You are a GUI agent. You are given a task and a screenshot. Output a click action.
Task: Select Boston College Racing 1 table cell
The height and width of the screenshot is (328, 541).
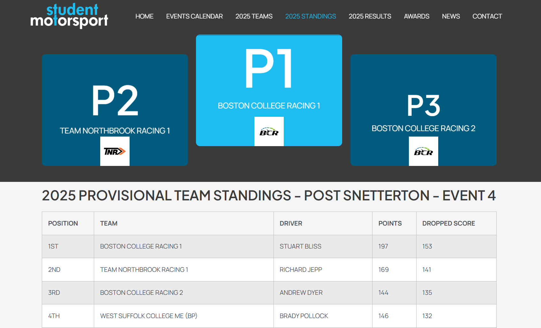(184, 246)
